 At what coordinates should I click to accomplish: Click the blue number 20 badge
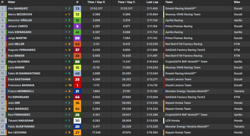(x=77, y=127)
